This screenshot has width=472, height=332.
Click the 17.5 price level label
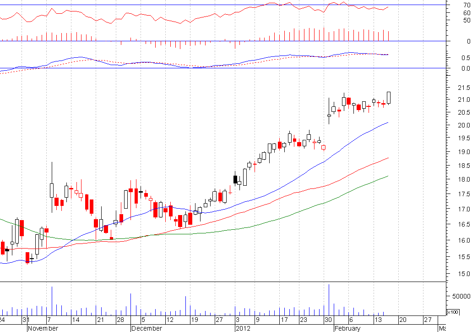(x=464, y=194)
